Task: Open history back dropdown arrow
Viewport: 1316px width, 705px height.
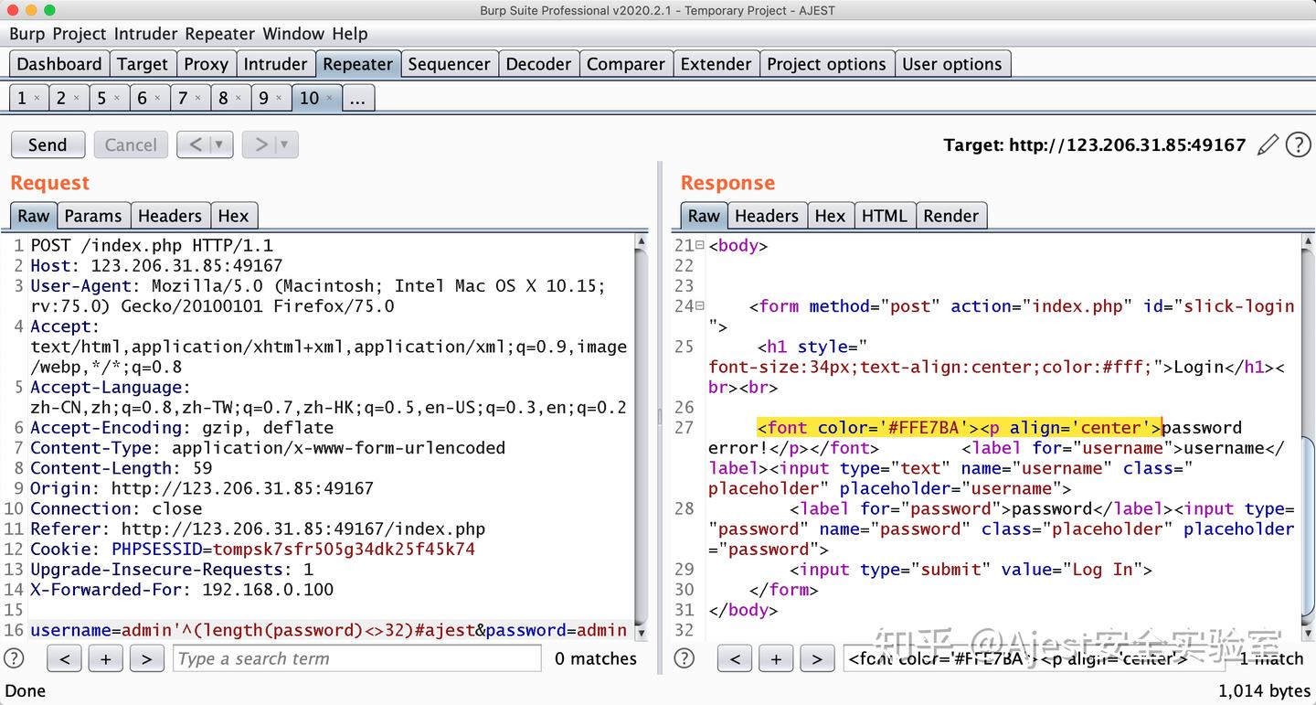Action: (x=219, y=144)
